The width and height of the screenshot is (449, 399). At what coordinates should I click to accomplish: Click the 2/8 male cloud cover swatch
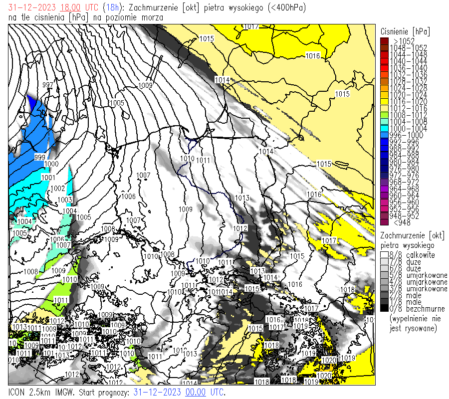click(384, 295)
